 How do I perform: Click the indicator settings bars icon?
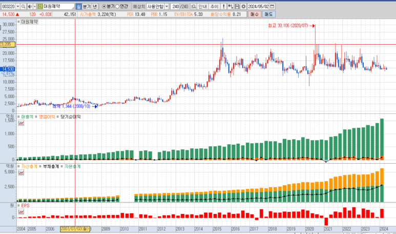[x=230, y=6]
